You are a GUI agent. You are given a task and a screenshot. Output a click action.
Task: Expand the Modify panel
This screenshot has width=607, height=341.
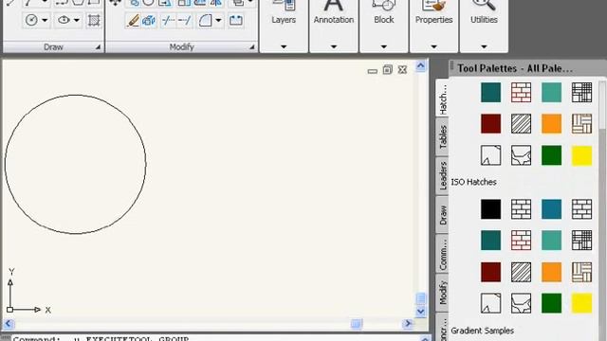pos(252,47)
